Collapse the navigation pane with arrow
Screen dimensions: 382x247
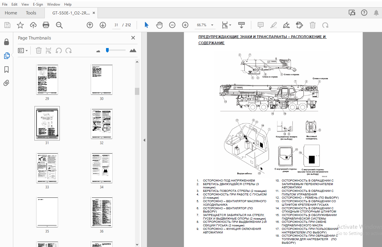pos(144,140)
